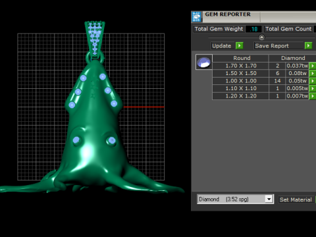
Task: Click the green arrow on the 0.005tw row
Action: [x=313, y=88]
